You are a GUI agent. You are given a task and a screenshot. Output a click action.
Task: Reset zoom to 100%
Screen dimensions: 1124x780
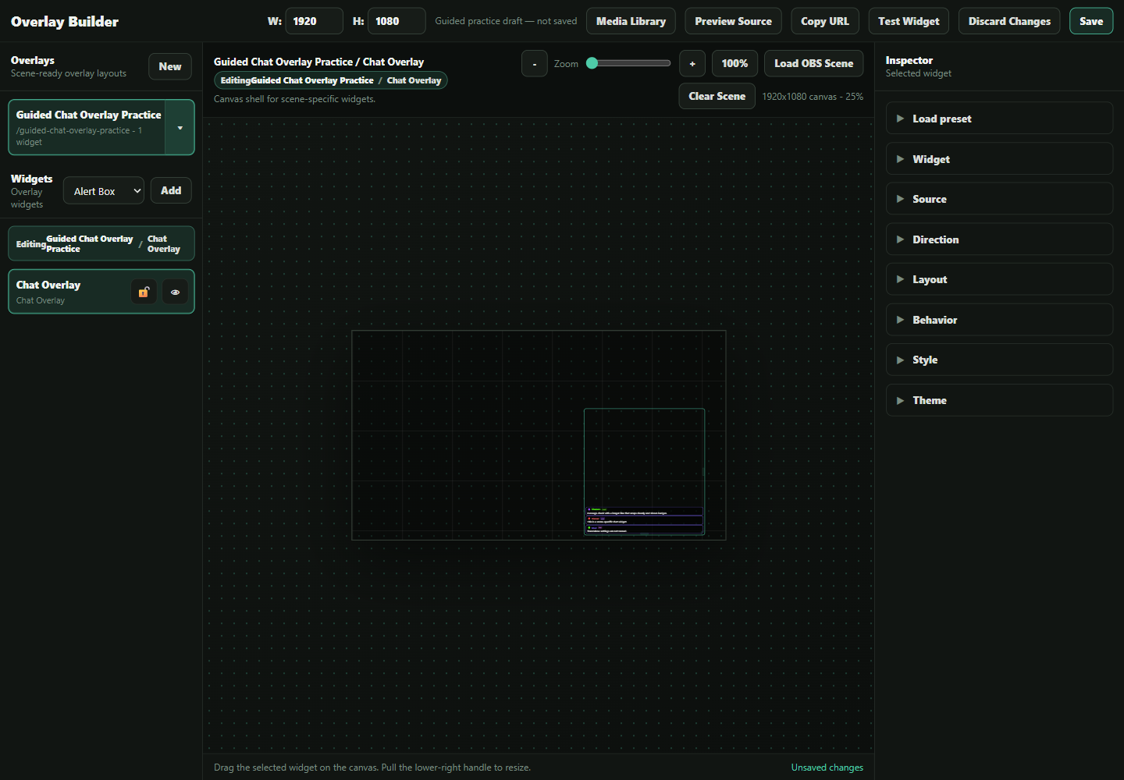(x=735, y=63)
